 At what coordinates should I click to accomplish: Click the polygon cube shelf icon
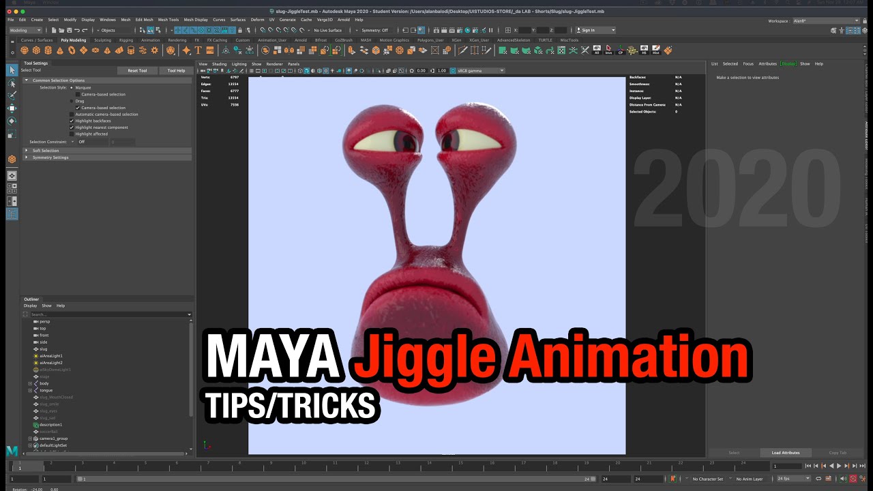click(x=36, y=50)
